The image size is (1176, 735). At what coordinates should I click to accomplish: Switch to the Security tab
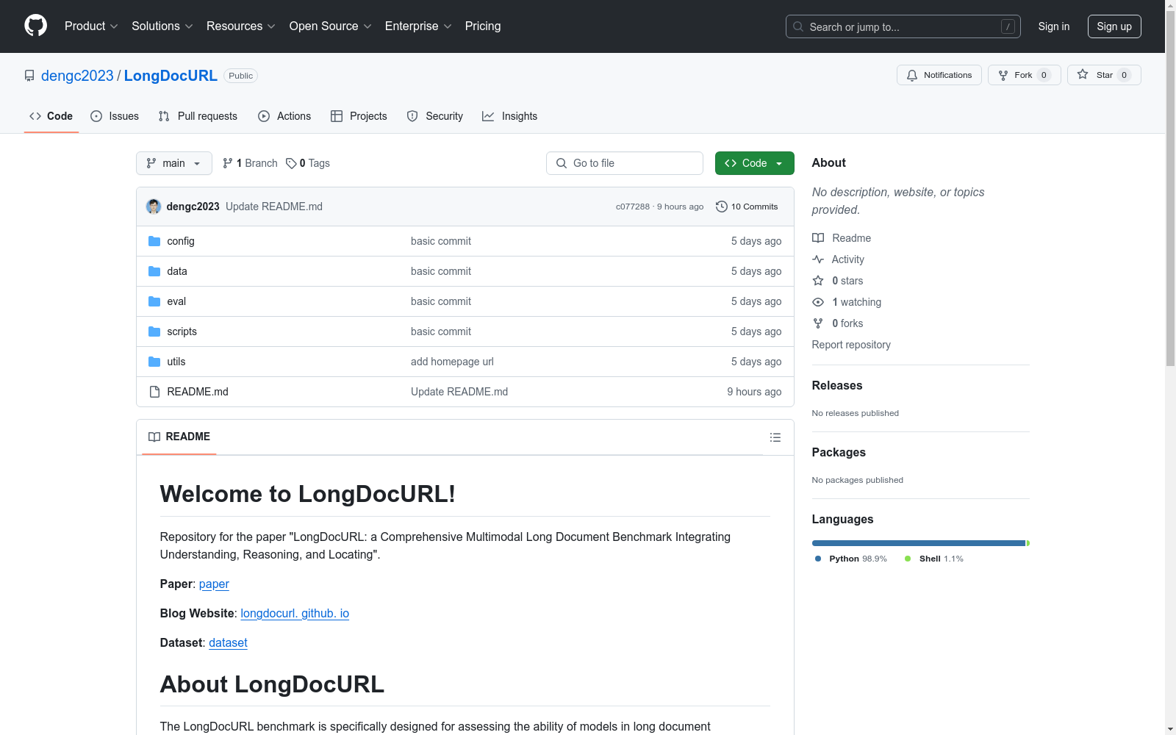point(435,116)
